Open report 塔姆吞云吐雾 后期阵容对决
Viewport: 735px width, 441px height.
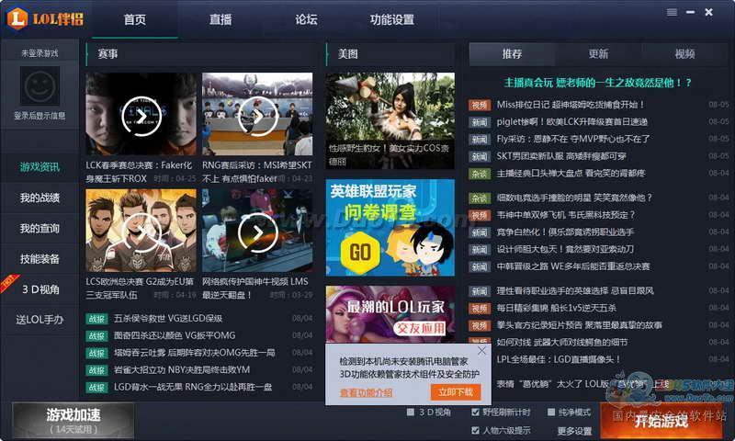click(195, 353)
